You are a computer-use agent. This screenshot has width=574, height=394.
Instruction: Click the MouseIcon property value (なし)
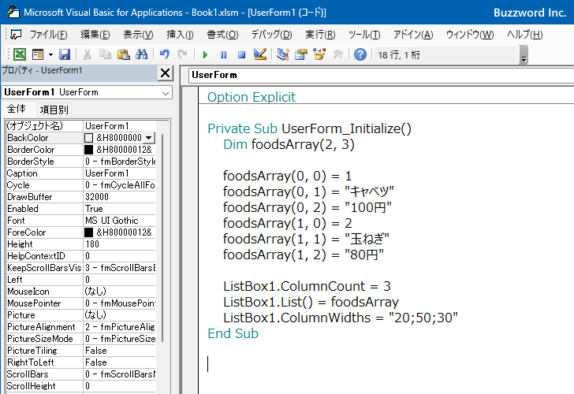[x=120, y=292]
